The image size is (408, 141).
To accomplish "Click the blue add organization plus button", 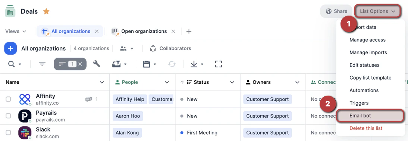I will pos(10,49).
